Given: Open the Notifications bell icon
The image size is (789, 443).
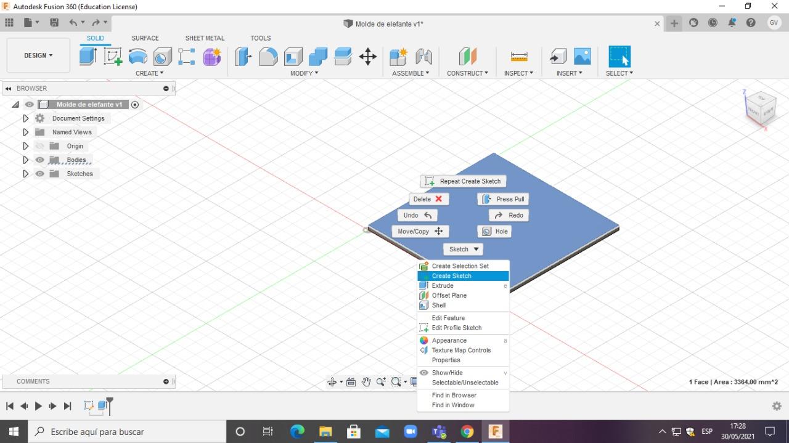Looking at the screenshot, I should 732,23.
